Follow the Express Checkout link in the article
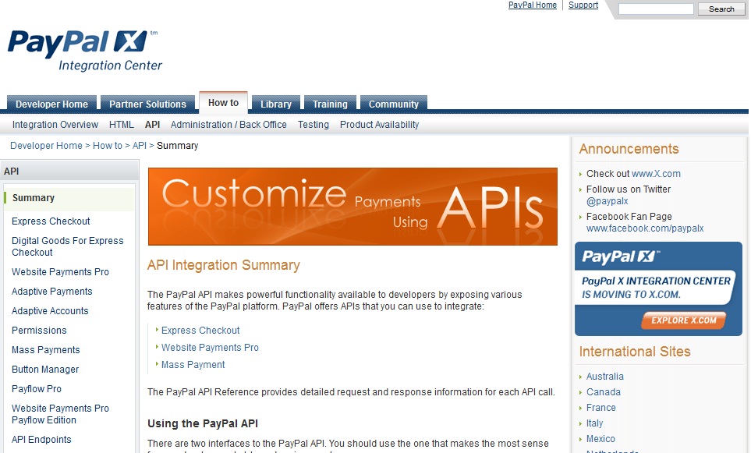The image size is (751, 453). click(x=200, y=331)
